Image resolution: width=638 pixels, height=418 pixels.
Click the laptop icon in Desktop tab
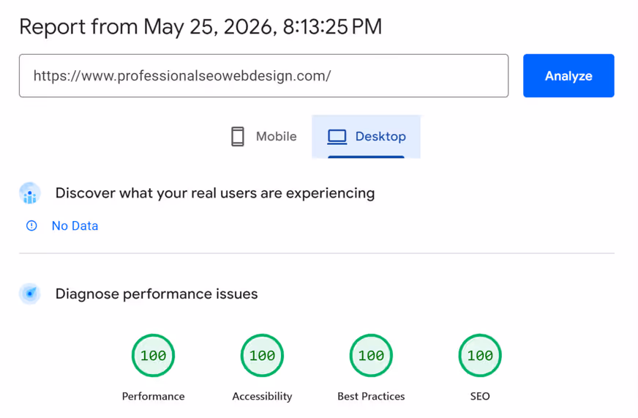point(337,137)
